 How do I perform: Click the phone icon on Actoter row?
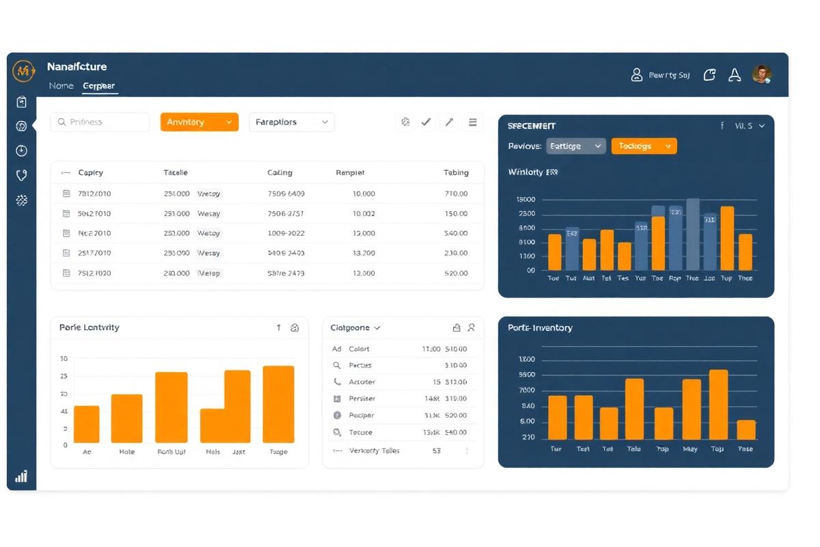click(x=336, y=382)
